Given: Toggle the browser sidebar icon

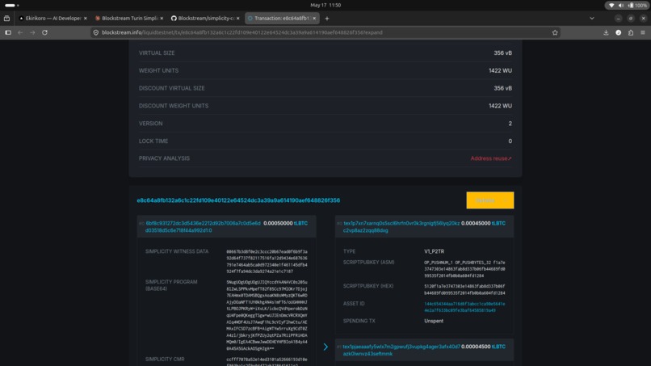Looking at the screenshot, I should pos(8,32).
